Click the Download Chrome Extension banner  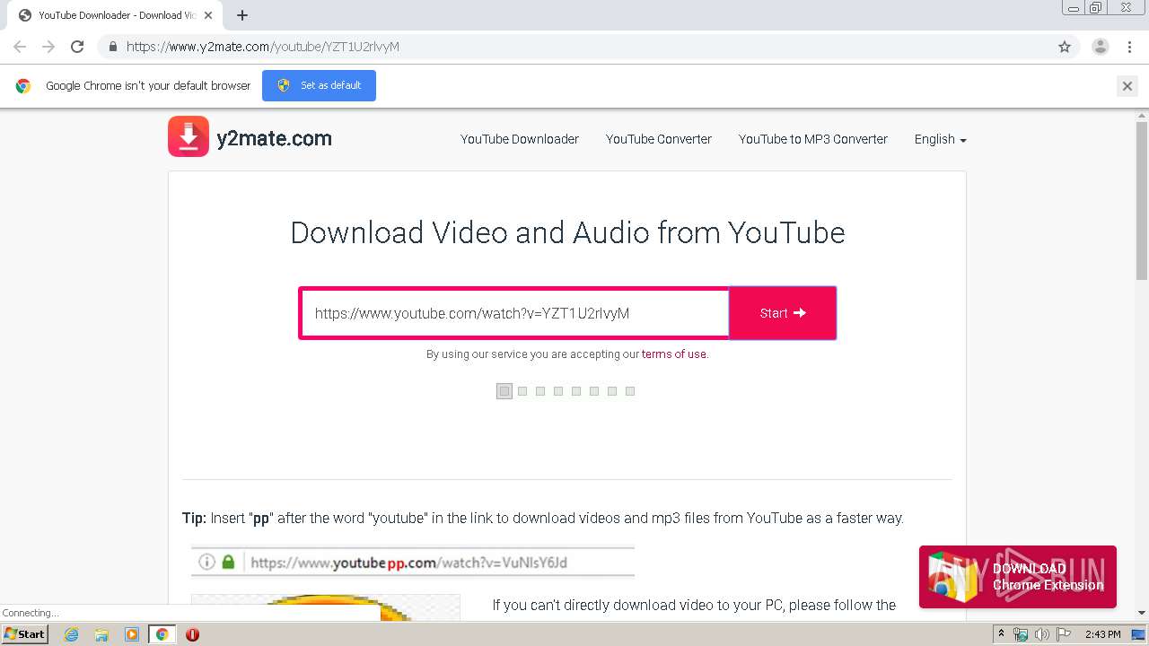[1018, 577]
